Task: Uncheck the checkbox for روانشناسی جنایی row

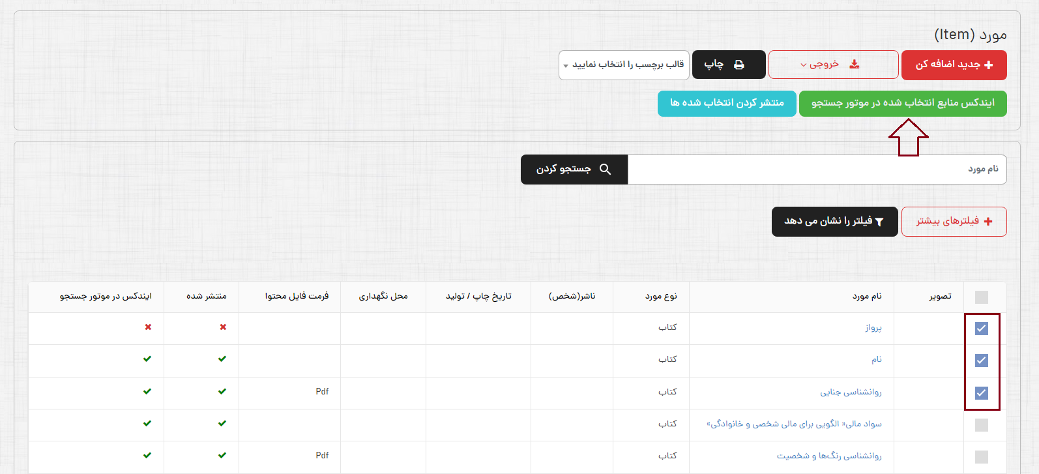Action: pyautogui.click(x=981, y=393)
